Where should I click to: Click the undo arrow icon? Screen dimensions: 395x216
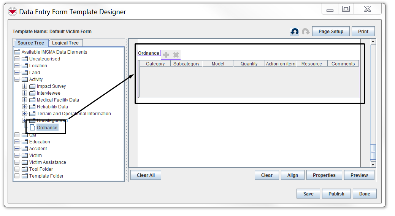(295, 32)
